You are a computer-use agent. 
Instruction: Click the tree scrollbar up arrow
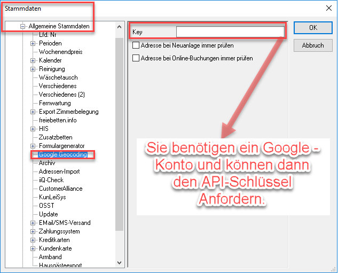point(119,27)
